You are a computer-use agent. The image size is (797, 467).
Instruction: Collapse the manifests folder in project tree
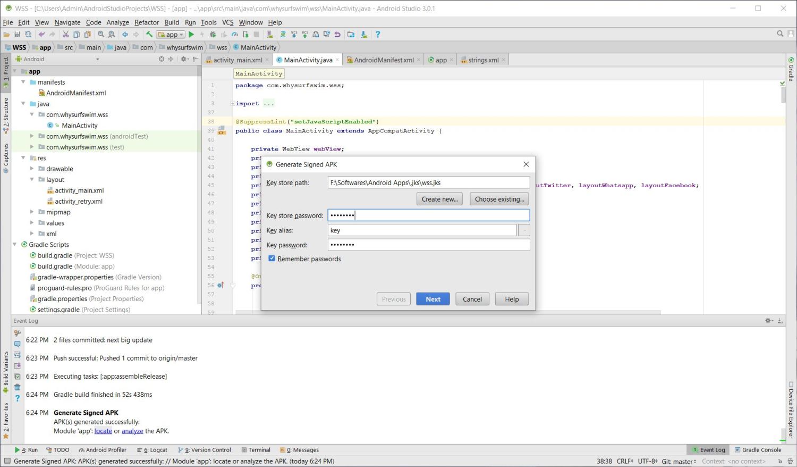click(x=23, y=82)
